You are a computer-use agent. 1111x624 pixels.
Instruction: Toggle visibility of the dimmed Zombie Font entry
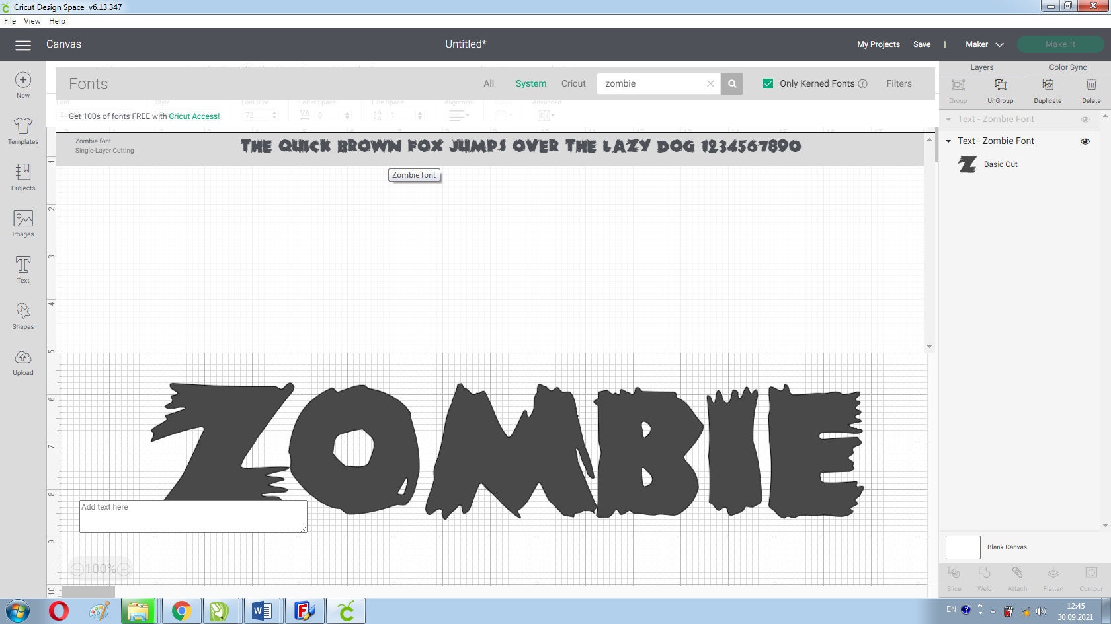(1085, 119)
